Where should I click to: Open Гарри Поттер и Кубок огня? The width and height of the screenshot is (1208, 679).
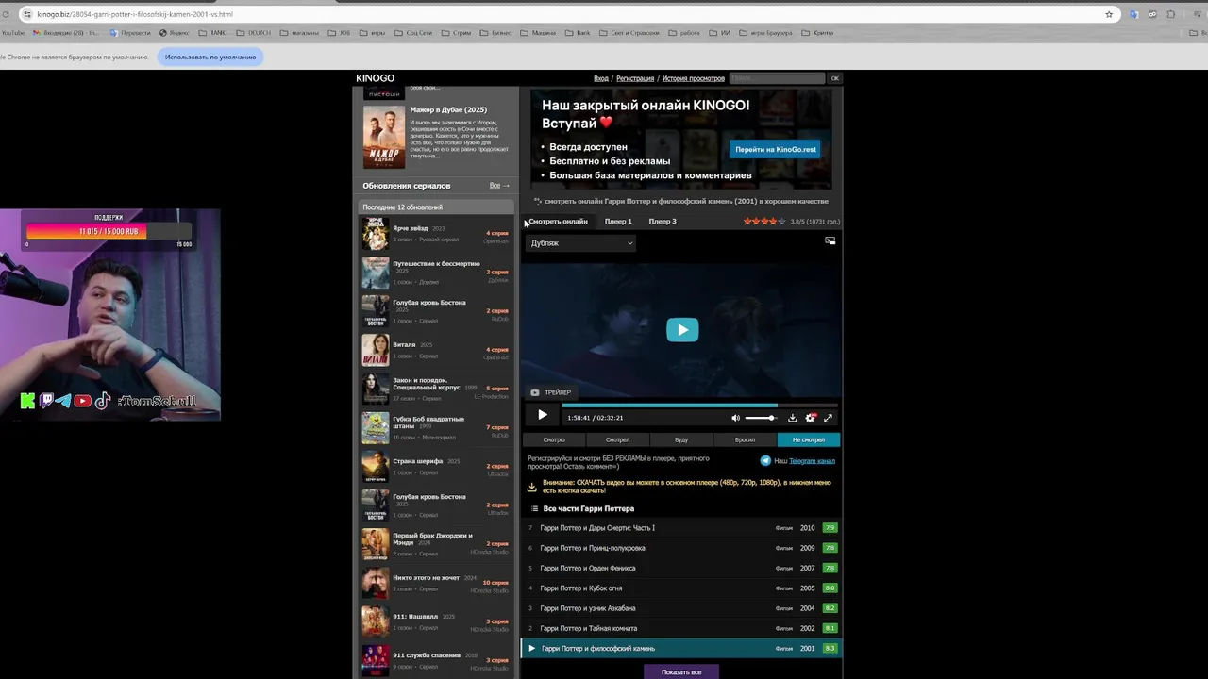(581, 588)
